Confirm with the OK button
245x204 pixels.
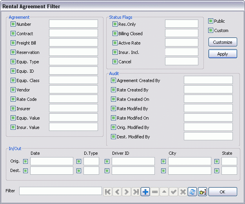coord(223,192)
